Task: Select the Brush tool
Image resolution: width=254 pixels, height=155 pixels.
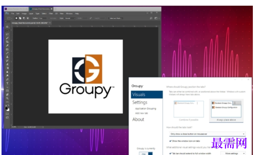Action: click(7, 53)
